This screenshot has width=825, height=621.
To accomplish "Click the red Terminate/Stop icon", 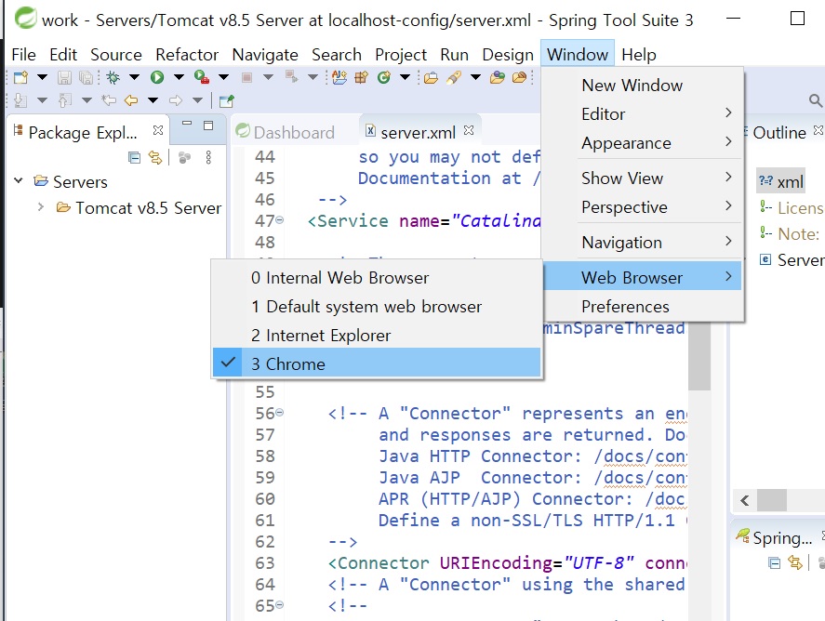I will pyautogui.click(x=246, y=78).
